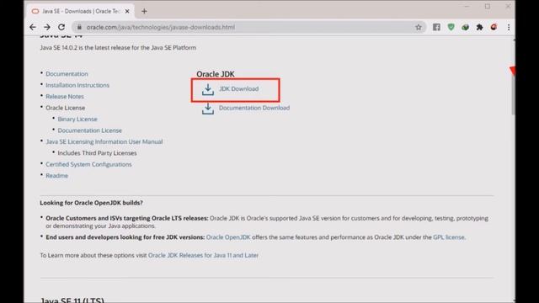Open Oracle JDK Releases for Java 11 and Later
The height and width of the screenshot is (303, 539).
click(203, 256)
